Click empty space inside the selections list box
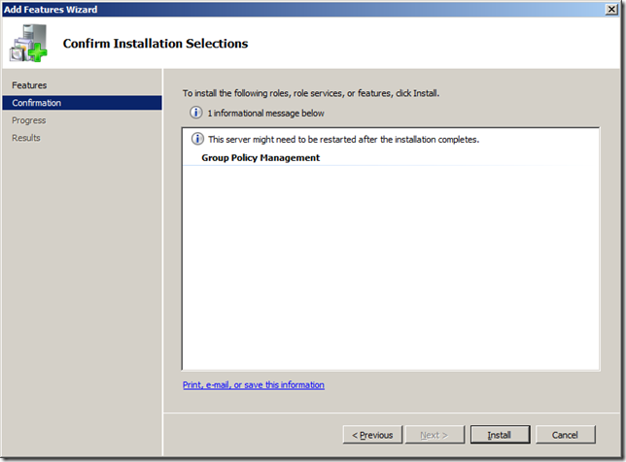 pyautogui.click(x=389, y=272)
